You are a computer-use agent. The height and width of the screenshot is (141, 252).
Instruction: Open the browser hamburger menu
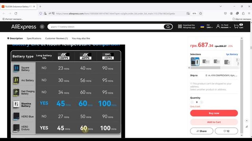coord(249,13)
